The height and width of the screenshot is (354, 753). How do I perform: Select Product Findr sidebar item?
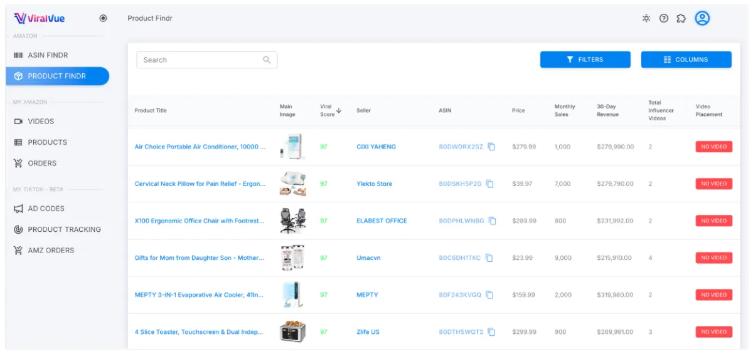57,76
